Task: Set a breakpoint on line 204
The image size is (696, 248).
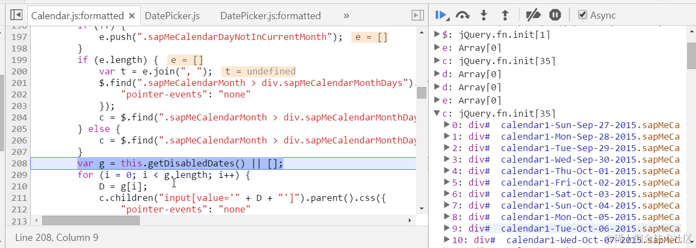Action: pyautogui.click(x=19, y=117)
